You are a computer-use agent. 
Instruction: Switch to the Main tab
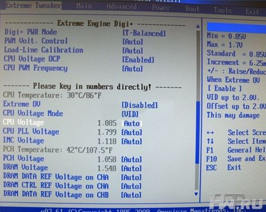coord(84,6)
